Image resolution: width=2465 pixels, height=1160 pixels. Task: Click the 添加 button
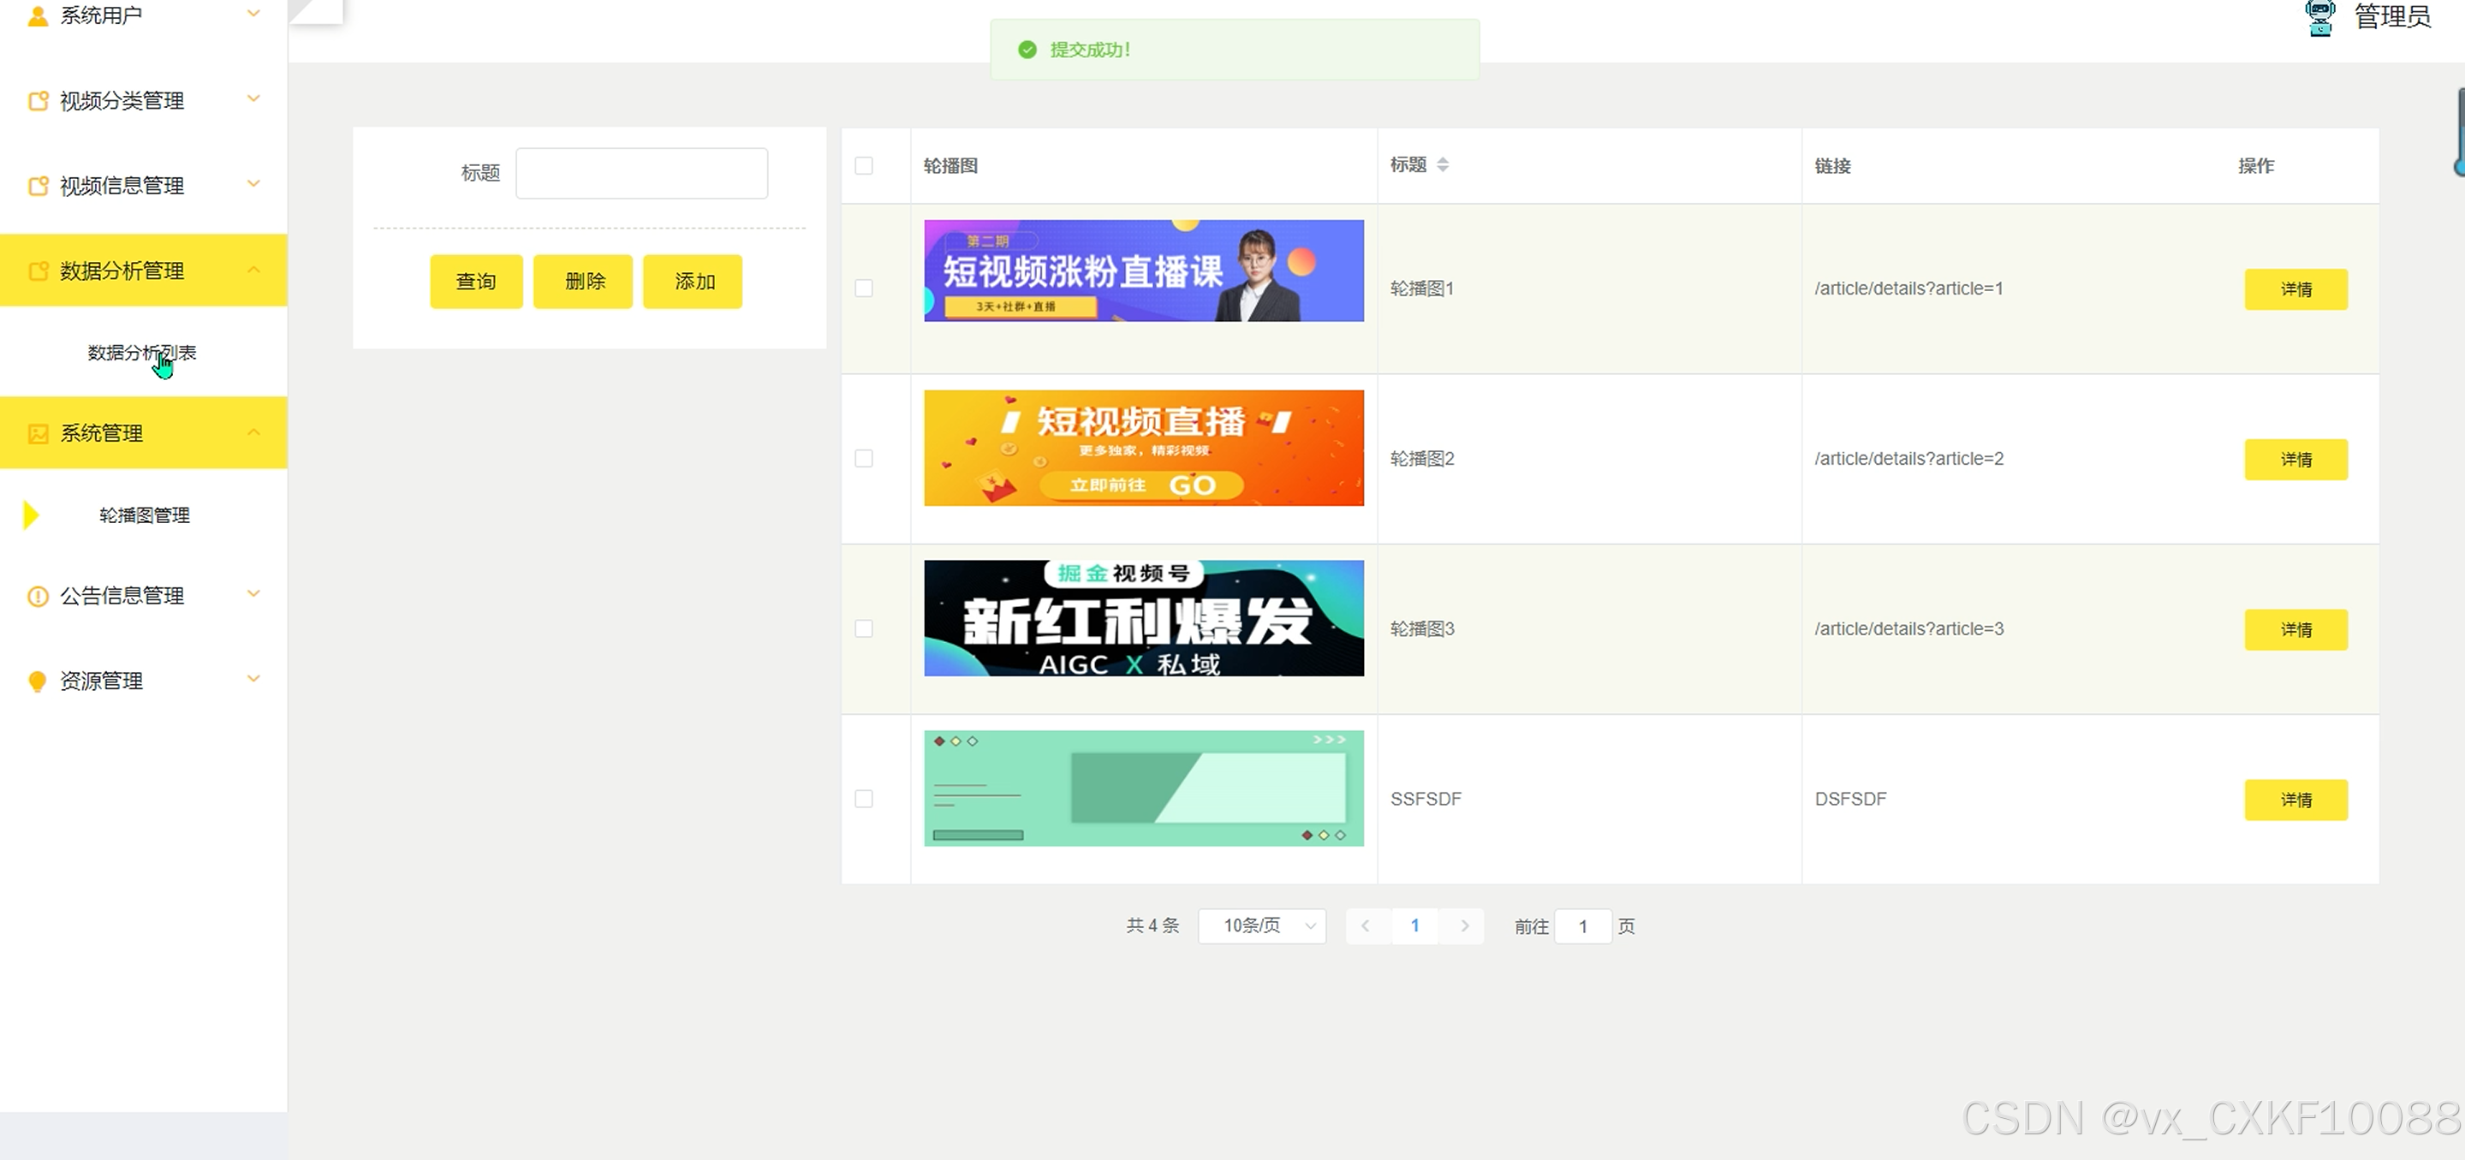(x=693, y=282)
